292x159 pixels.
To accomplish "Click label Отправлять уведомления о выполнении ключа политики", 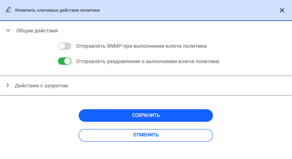I will point(148,61).
